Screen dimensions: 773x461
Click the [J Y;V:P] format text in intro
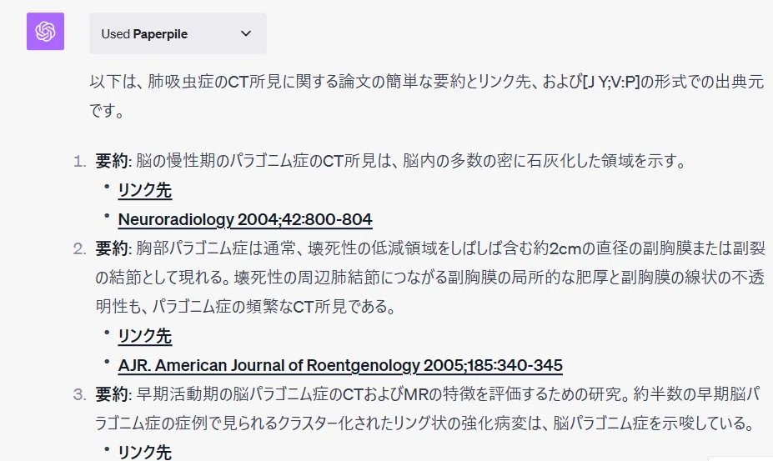pos(610,82)
